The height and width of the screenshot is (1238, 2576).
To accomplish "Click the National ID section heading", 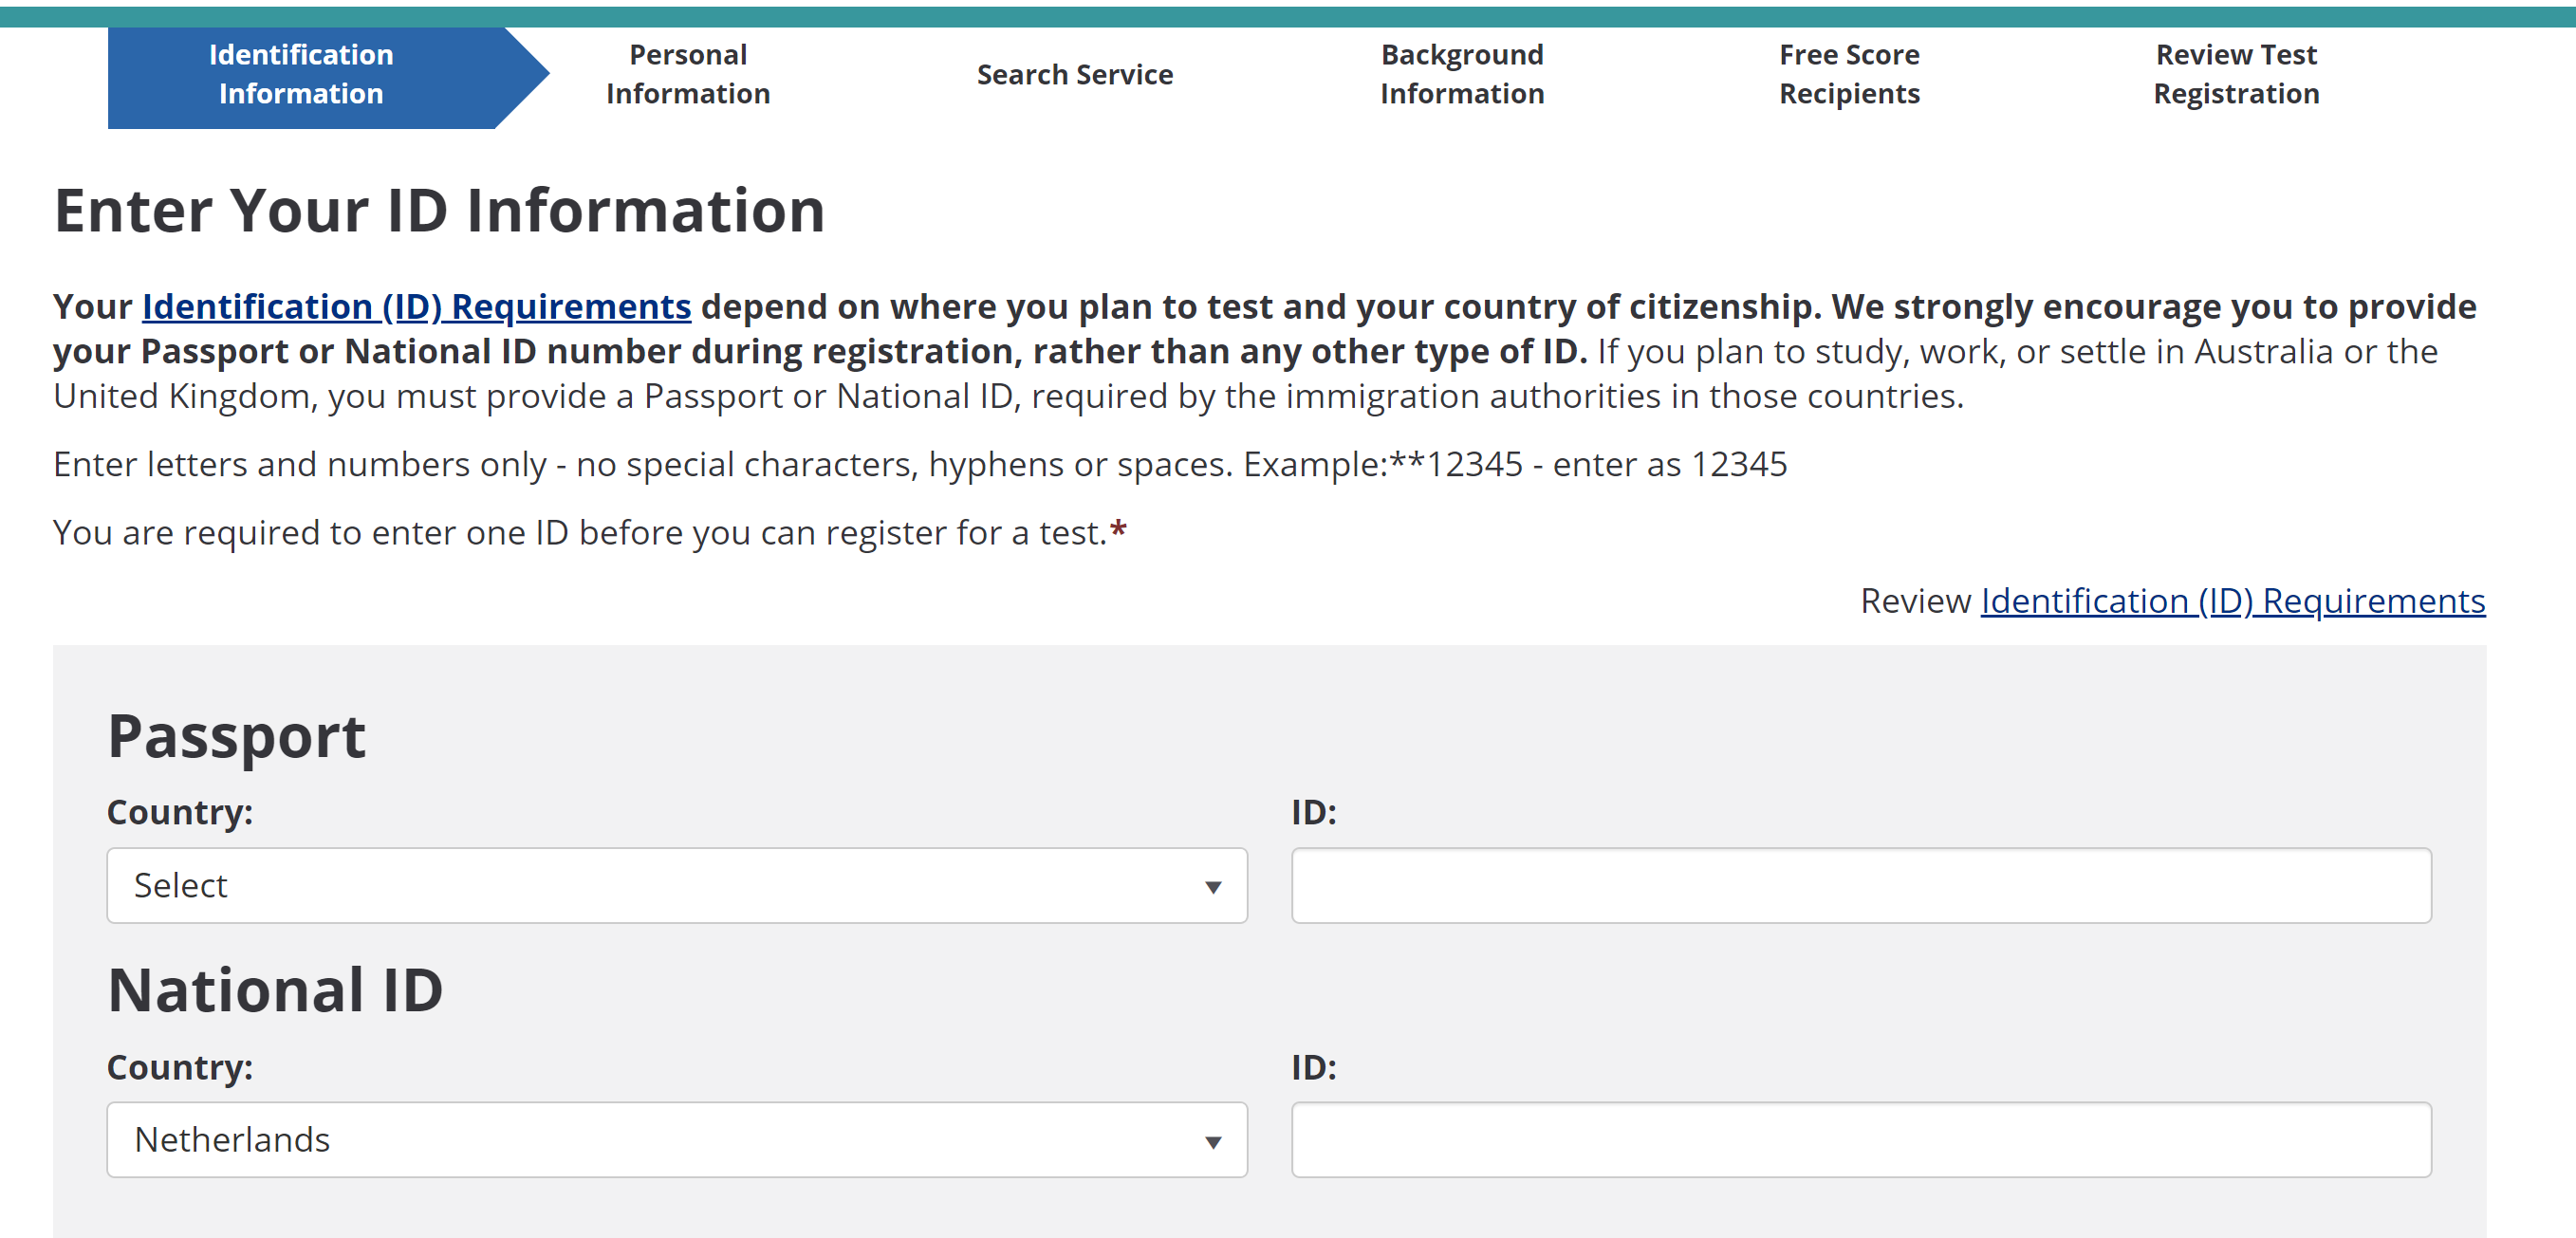I will [275, 990].
